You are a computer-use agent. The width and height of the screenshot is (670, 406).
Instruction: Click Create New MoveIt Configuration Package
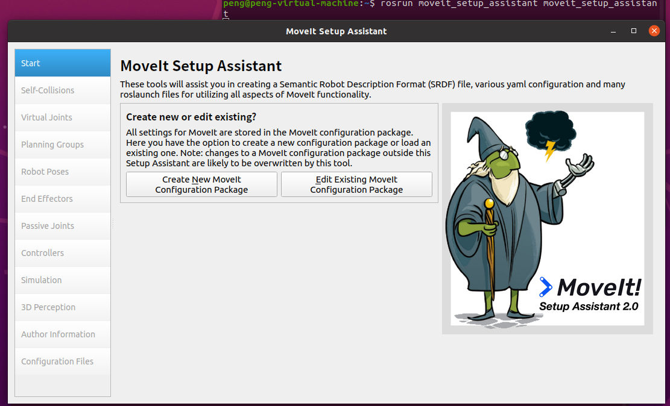(201, 184)
